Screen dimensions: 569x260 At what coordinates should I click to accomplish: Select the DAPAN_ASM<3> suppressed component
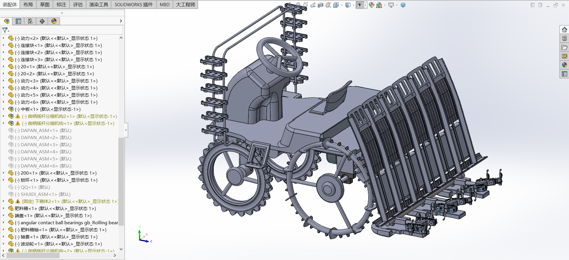[40, 144]
